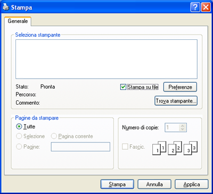Select the Pagine radio button

(19, 147)
